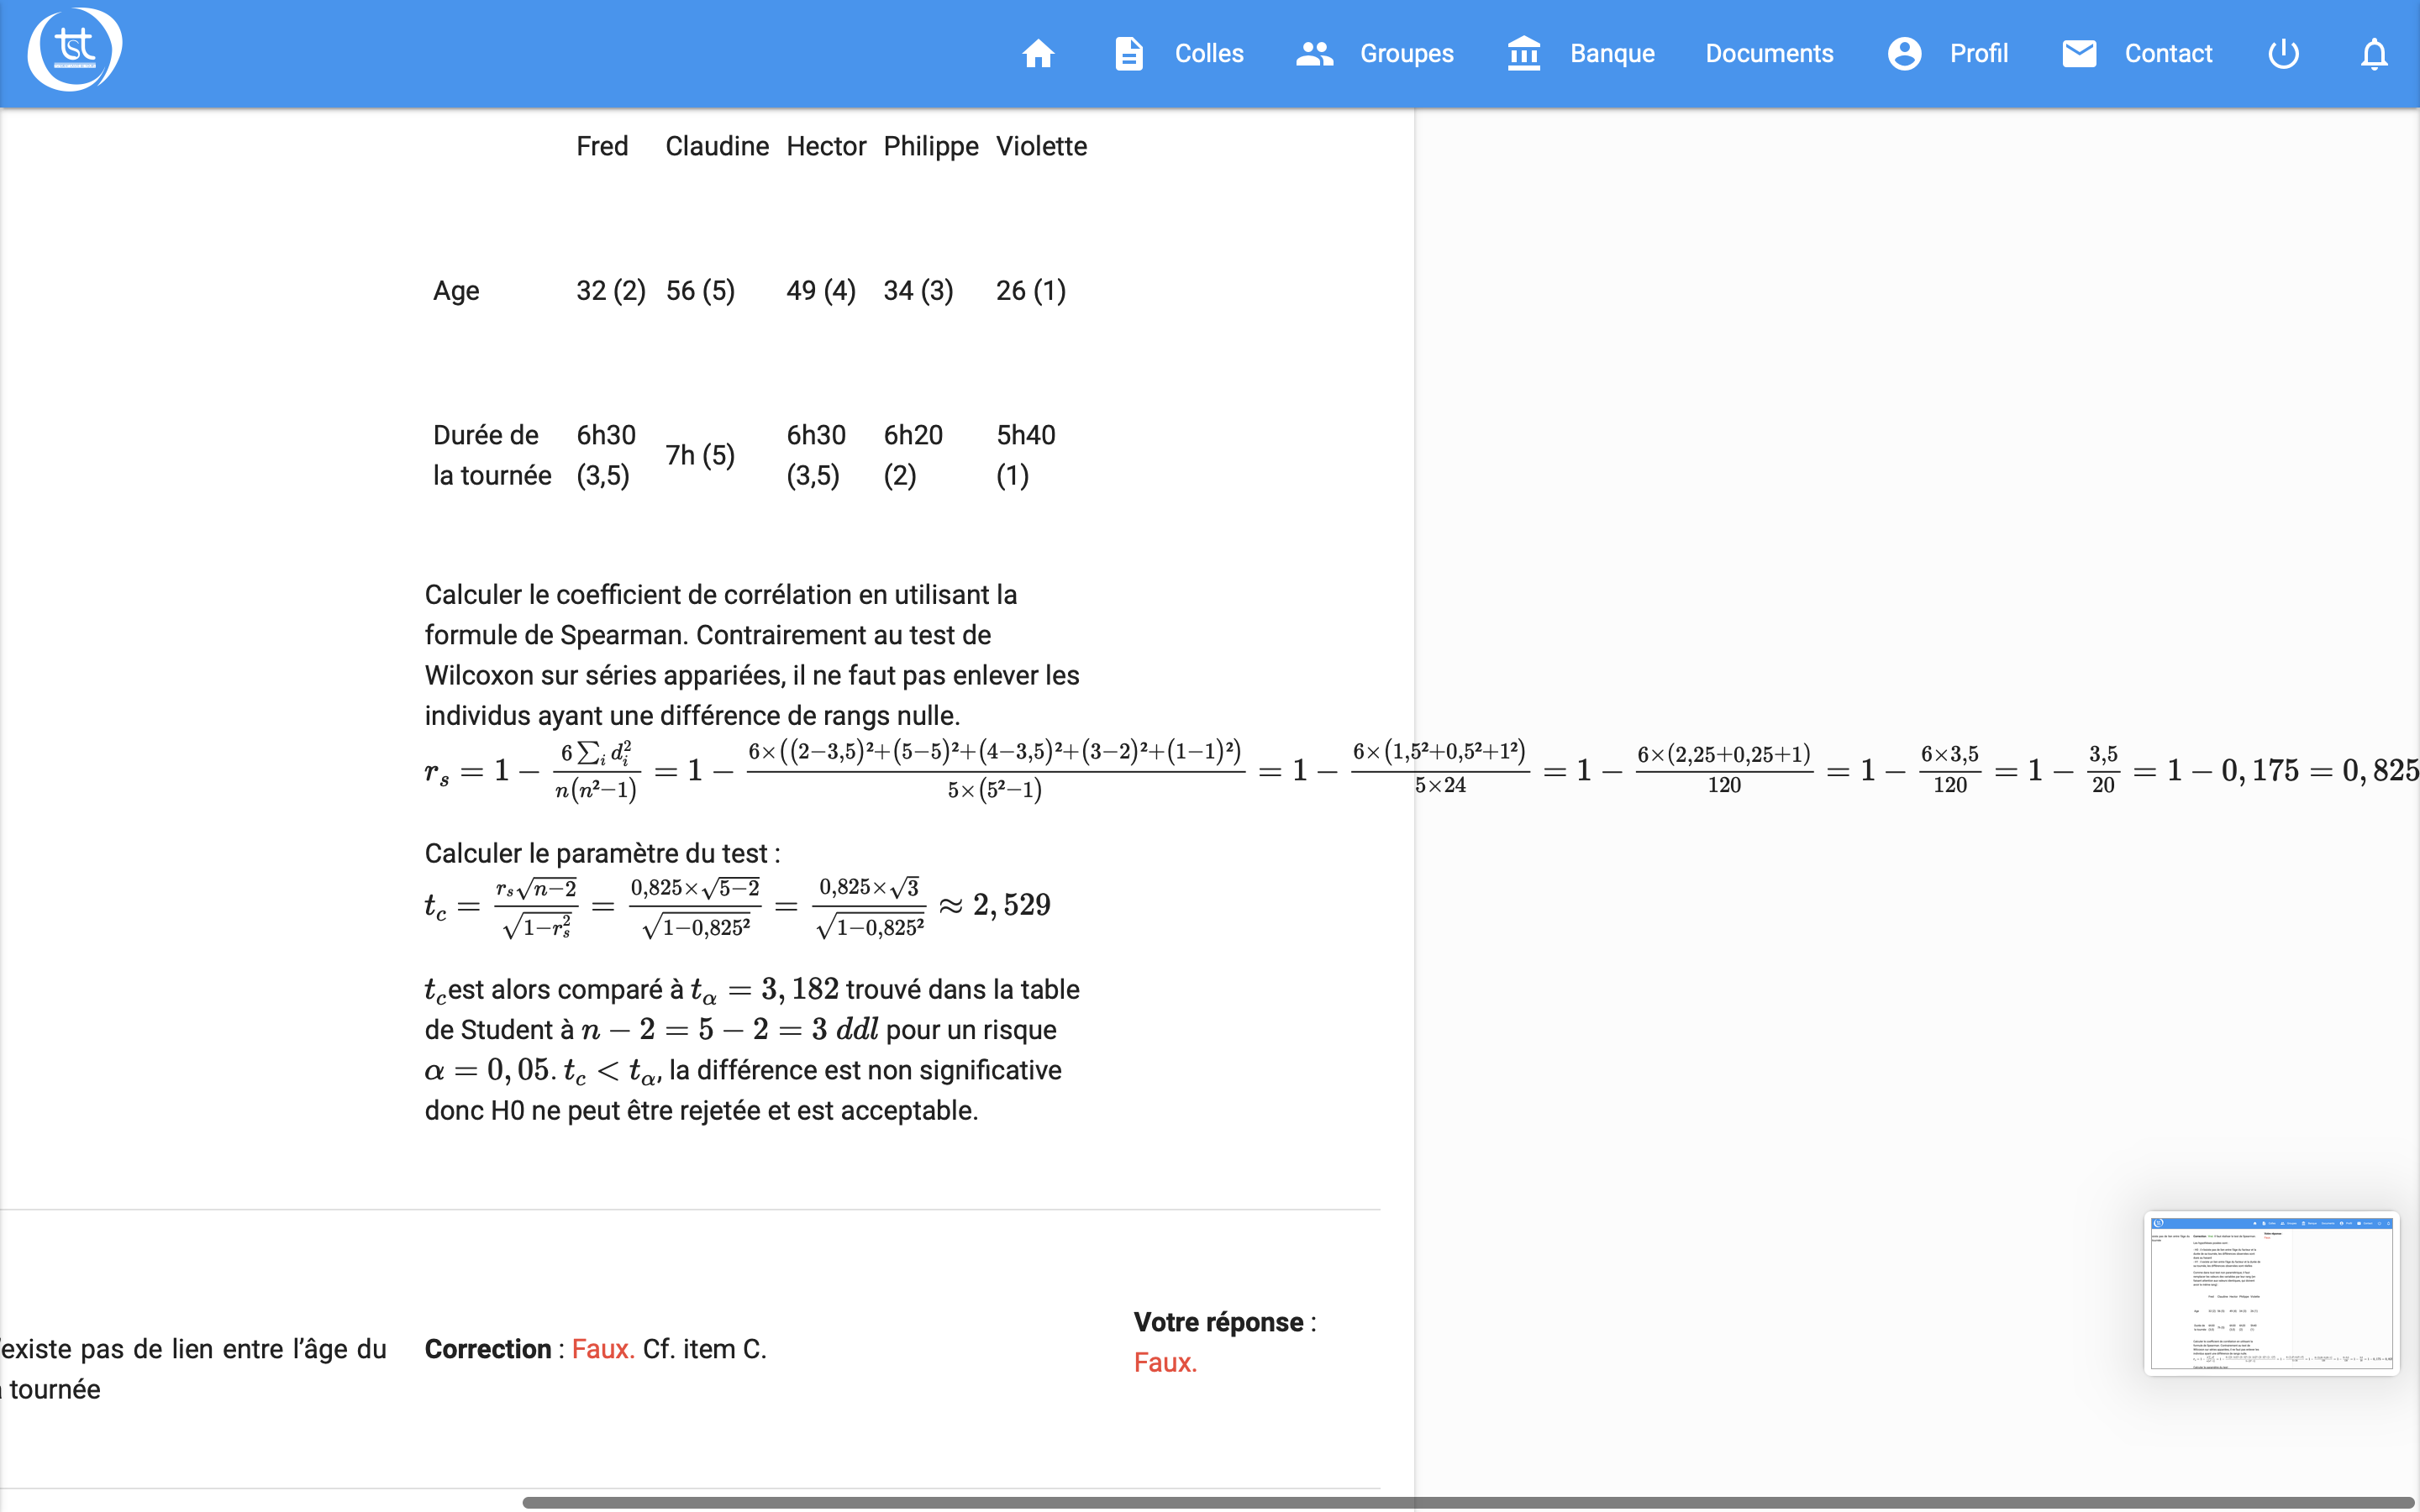Click the '56 (5)' age cell
Image resolution: width=2420 pixels, height=1512 pixels.
click(x=700, y=291)
